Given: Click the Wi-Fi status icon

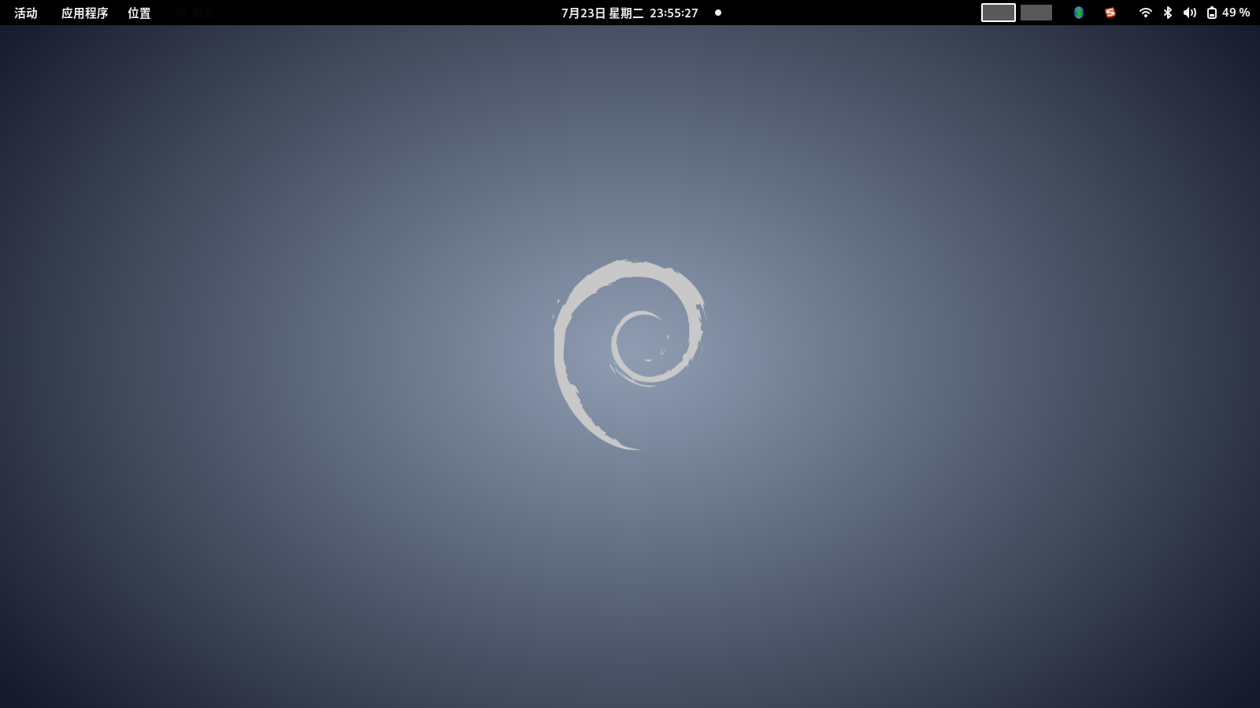Looking at the screenshot, I should click(x=1146, y=13).
